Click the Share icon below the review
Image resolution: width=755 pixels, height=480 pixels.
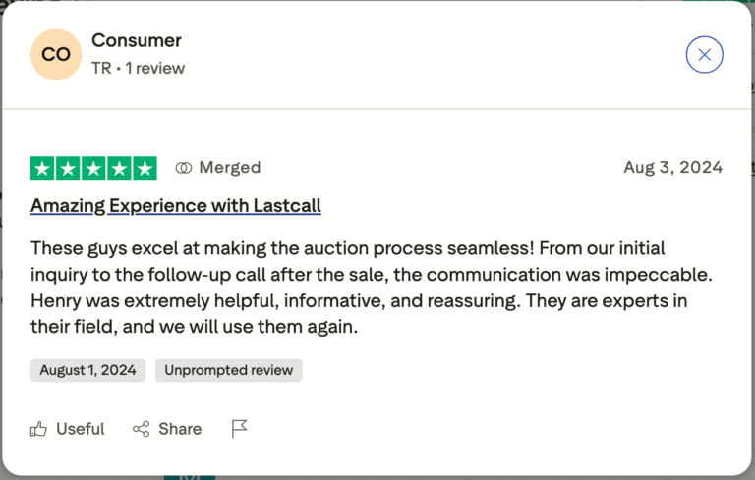(142, 429)
